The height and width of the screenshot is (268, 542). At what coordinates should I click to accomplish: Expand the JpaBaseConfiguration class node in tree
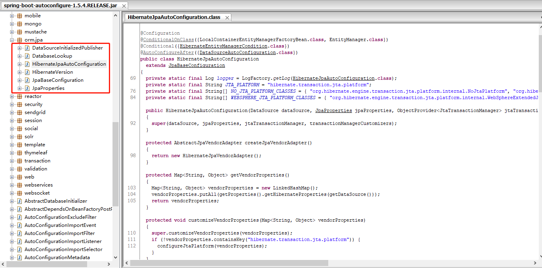pos(20,80)
